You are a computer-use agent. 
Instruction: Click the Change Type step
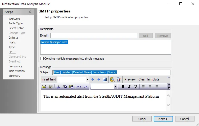click(17, 33)
